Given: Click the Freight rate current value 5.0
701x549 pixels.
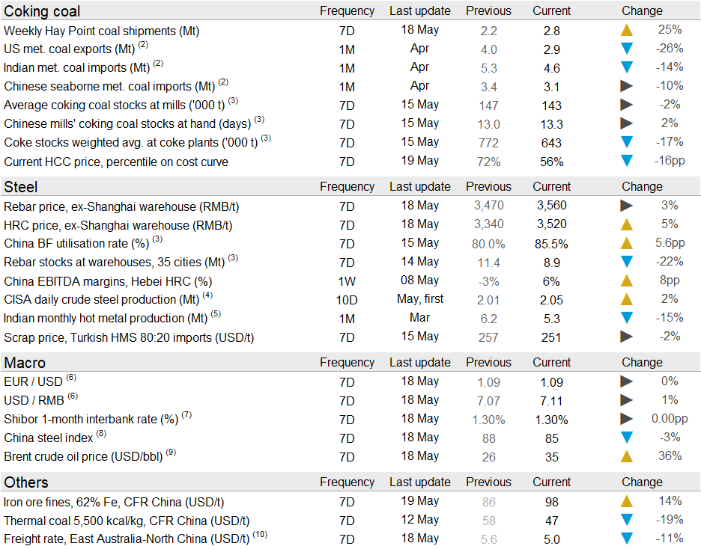Looking at the screenshot, I should pos(551,539).
